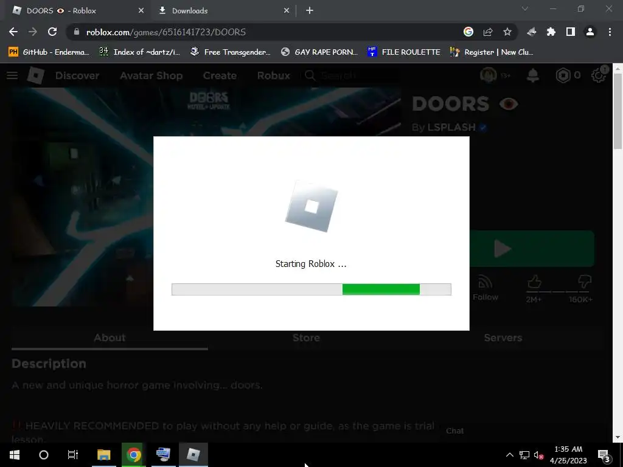The image size is (623, 467).
Task: Close the Downloads tab
Action: [287, 11]
